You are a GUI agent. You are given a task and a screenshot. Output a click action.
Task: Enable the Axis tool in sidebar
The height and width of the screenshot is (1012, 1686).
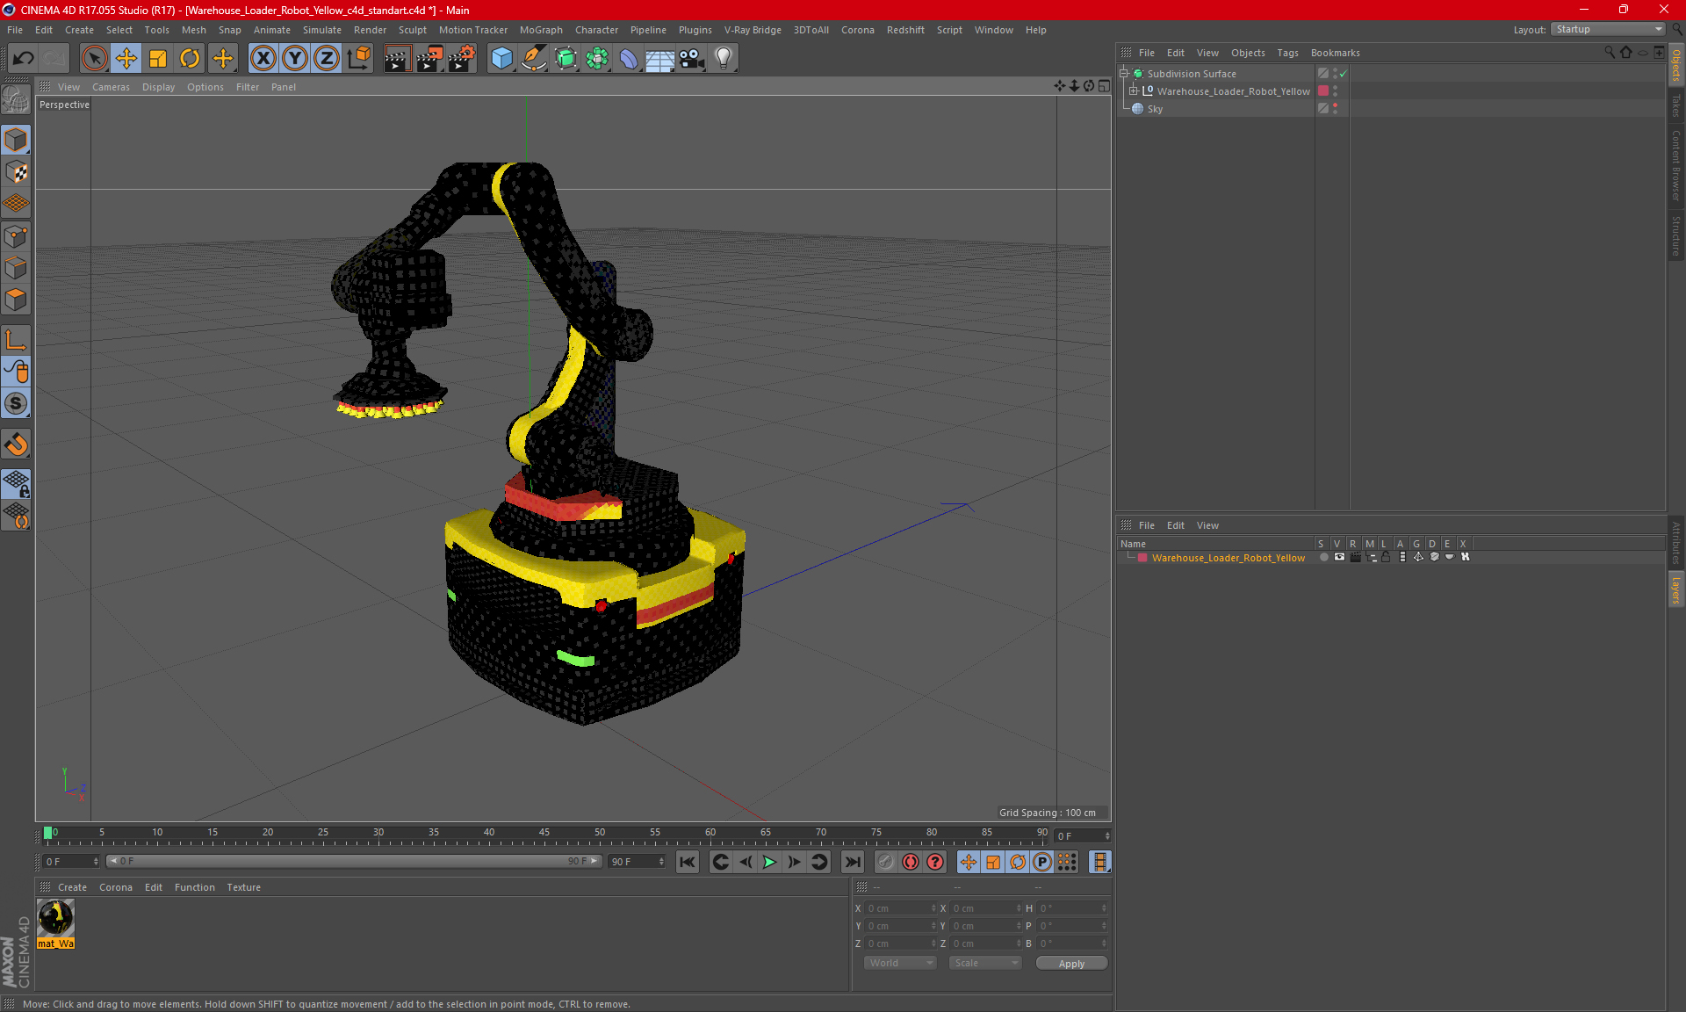pyautogui.click(x=16, y=340)
